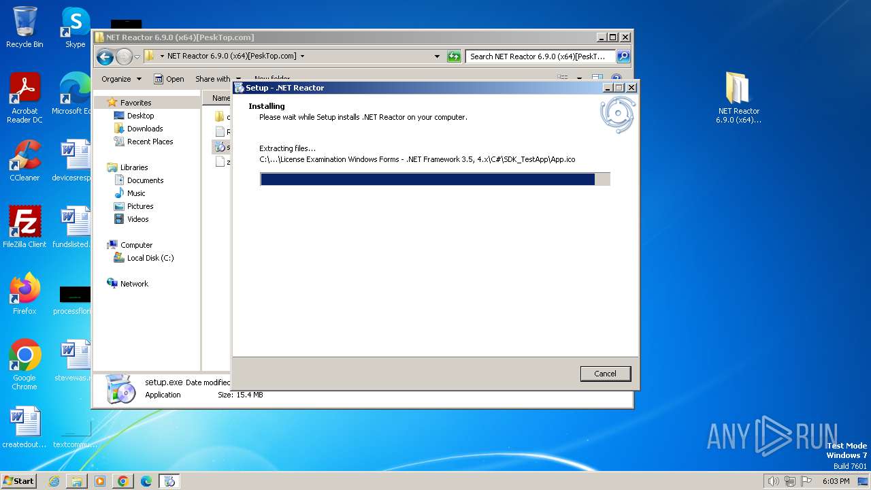
Task: Open Windows Media Player from taskbar
Action: (100, 481)
